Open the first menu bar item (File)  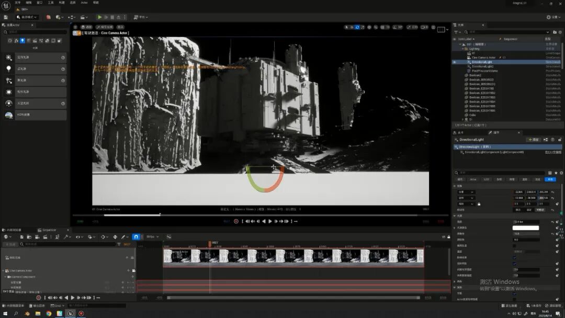point(17,3)
